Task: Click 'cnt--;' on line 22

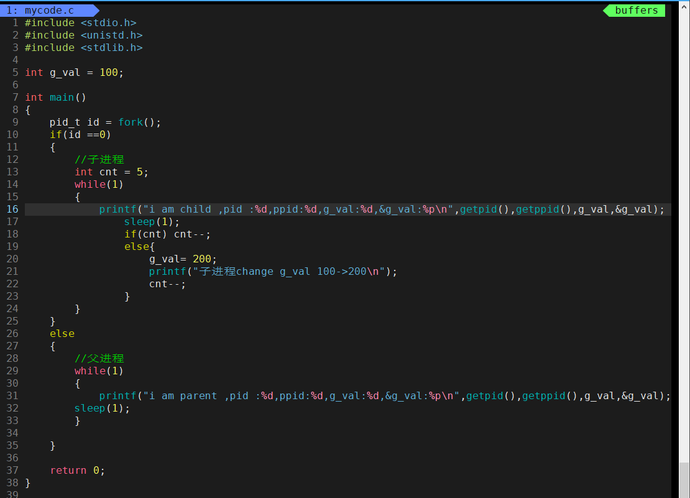Action: [x=167, y=284]
